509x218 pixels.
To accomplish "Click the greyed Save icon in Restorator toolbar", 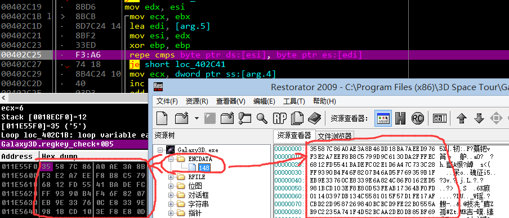I will (x=210, y=118).
